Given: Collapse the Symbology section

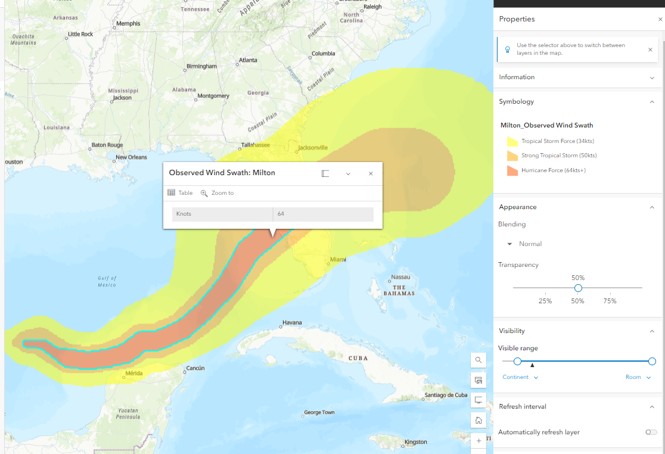Looking at the screenshot, I should 652,101.
